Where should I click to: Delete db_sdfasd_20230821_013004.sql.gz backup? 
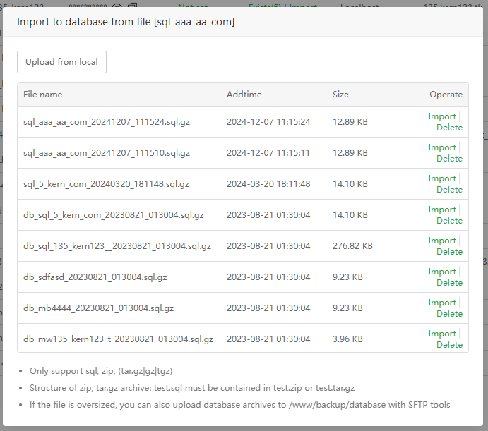(x=449, y=283)
